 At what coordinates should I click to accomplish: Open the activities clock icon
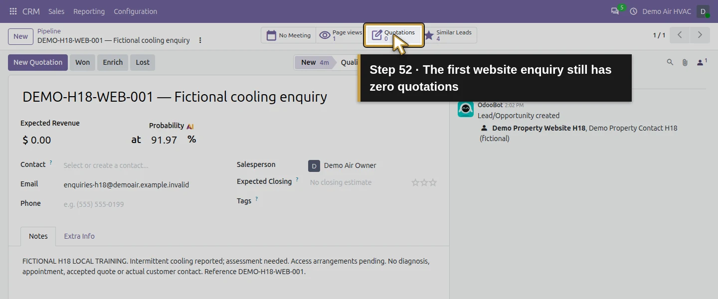[634, 11]
